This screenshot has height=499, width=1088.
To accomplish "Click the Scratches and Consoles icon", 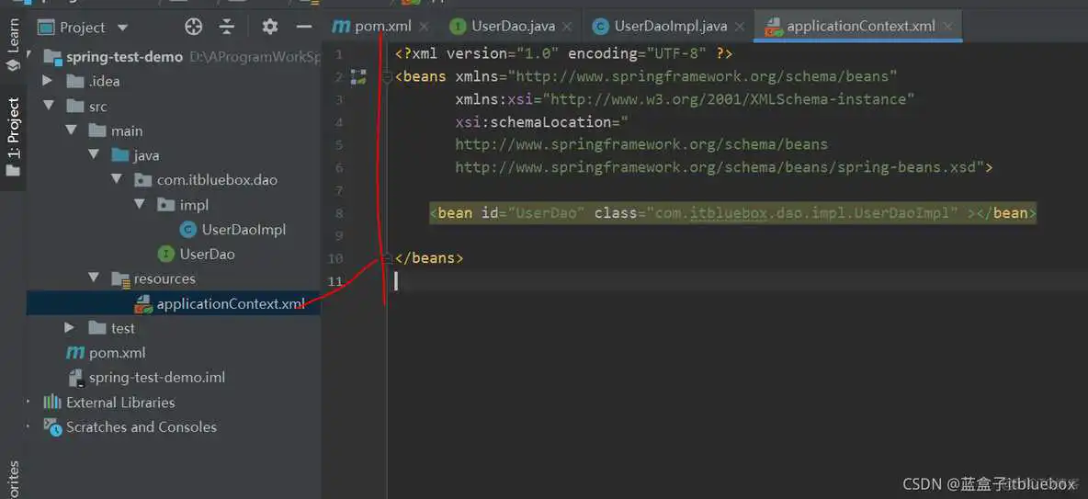I will pos(52,425).
